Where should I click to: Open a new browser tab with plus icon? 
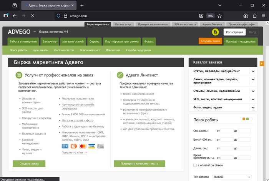point(82,5)
